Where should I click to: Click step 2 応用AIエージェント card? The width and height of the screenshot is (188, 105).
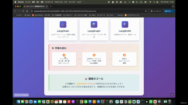tap(94, 59)
